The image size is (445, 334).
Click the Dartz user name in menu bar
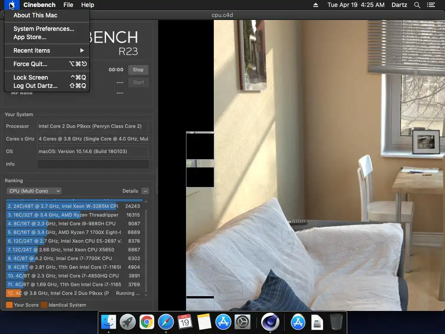[x=399, y=5]
